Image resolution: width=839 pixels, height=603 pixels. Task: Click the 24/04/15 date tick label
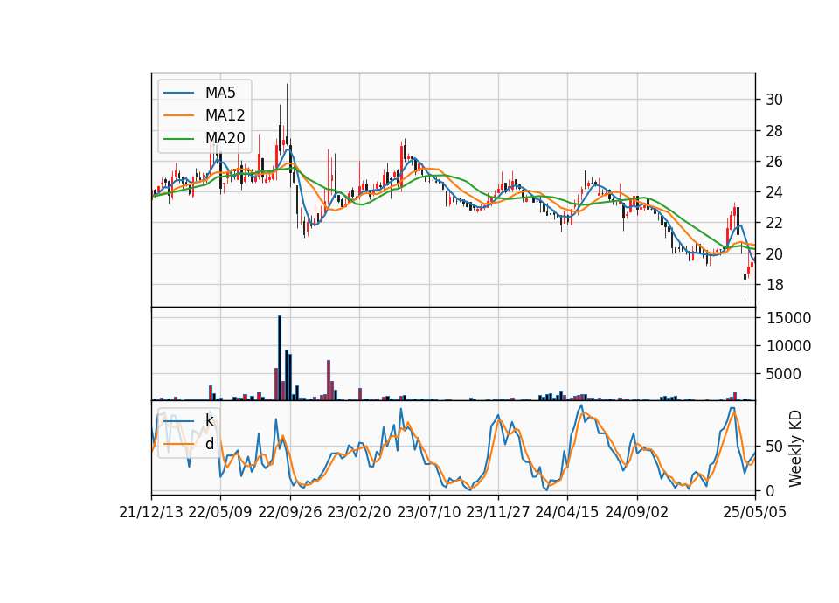pyautogui.click(x=567, y=512)
